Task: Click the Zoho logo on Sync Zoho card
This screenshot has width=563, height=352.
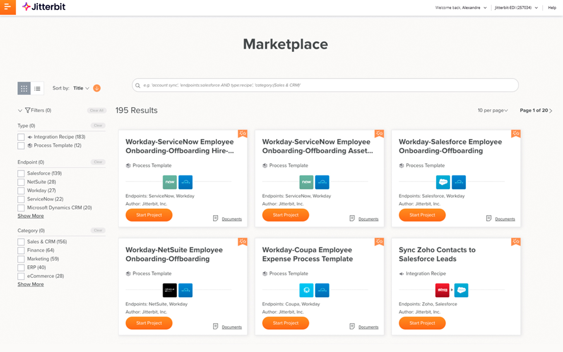Action: click(x=442, y=290)
